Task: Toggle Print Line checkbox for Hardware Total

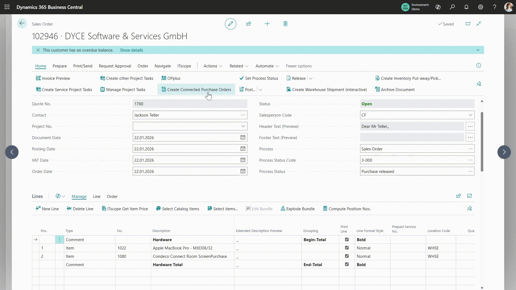Action: [x=347, y=264]
